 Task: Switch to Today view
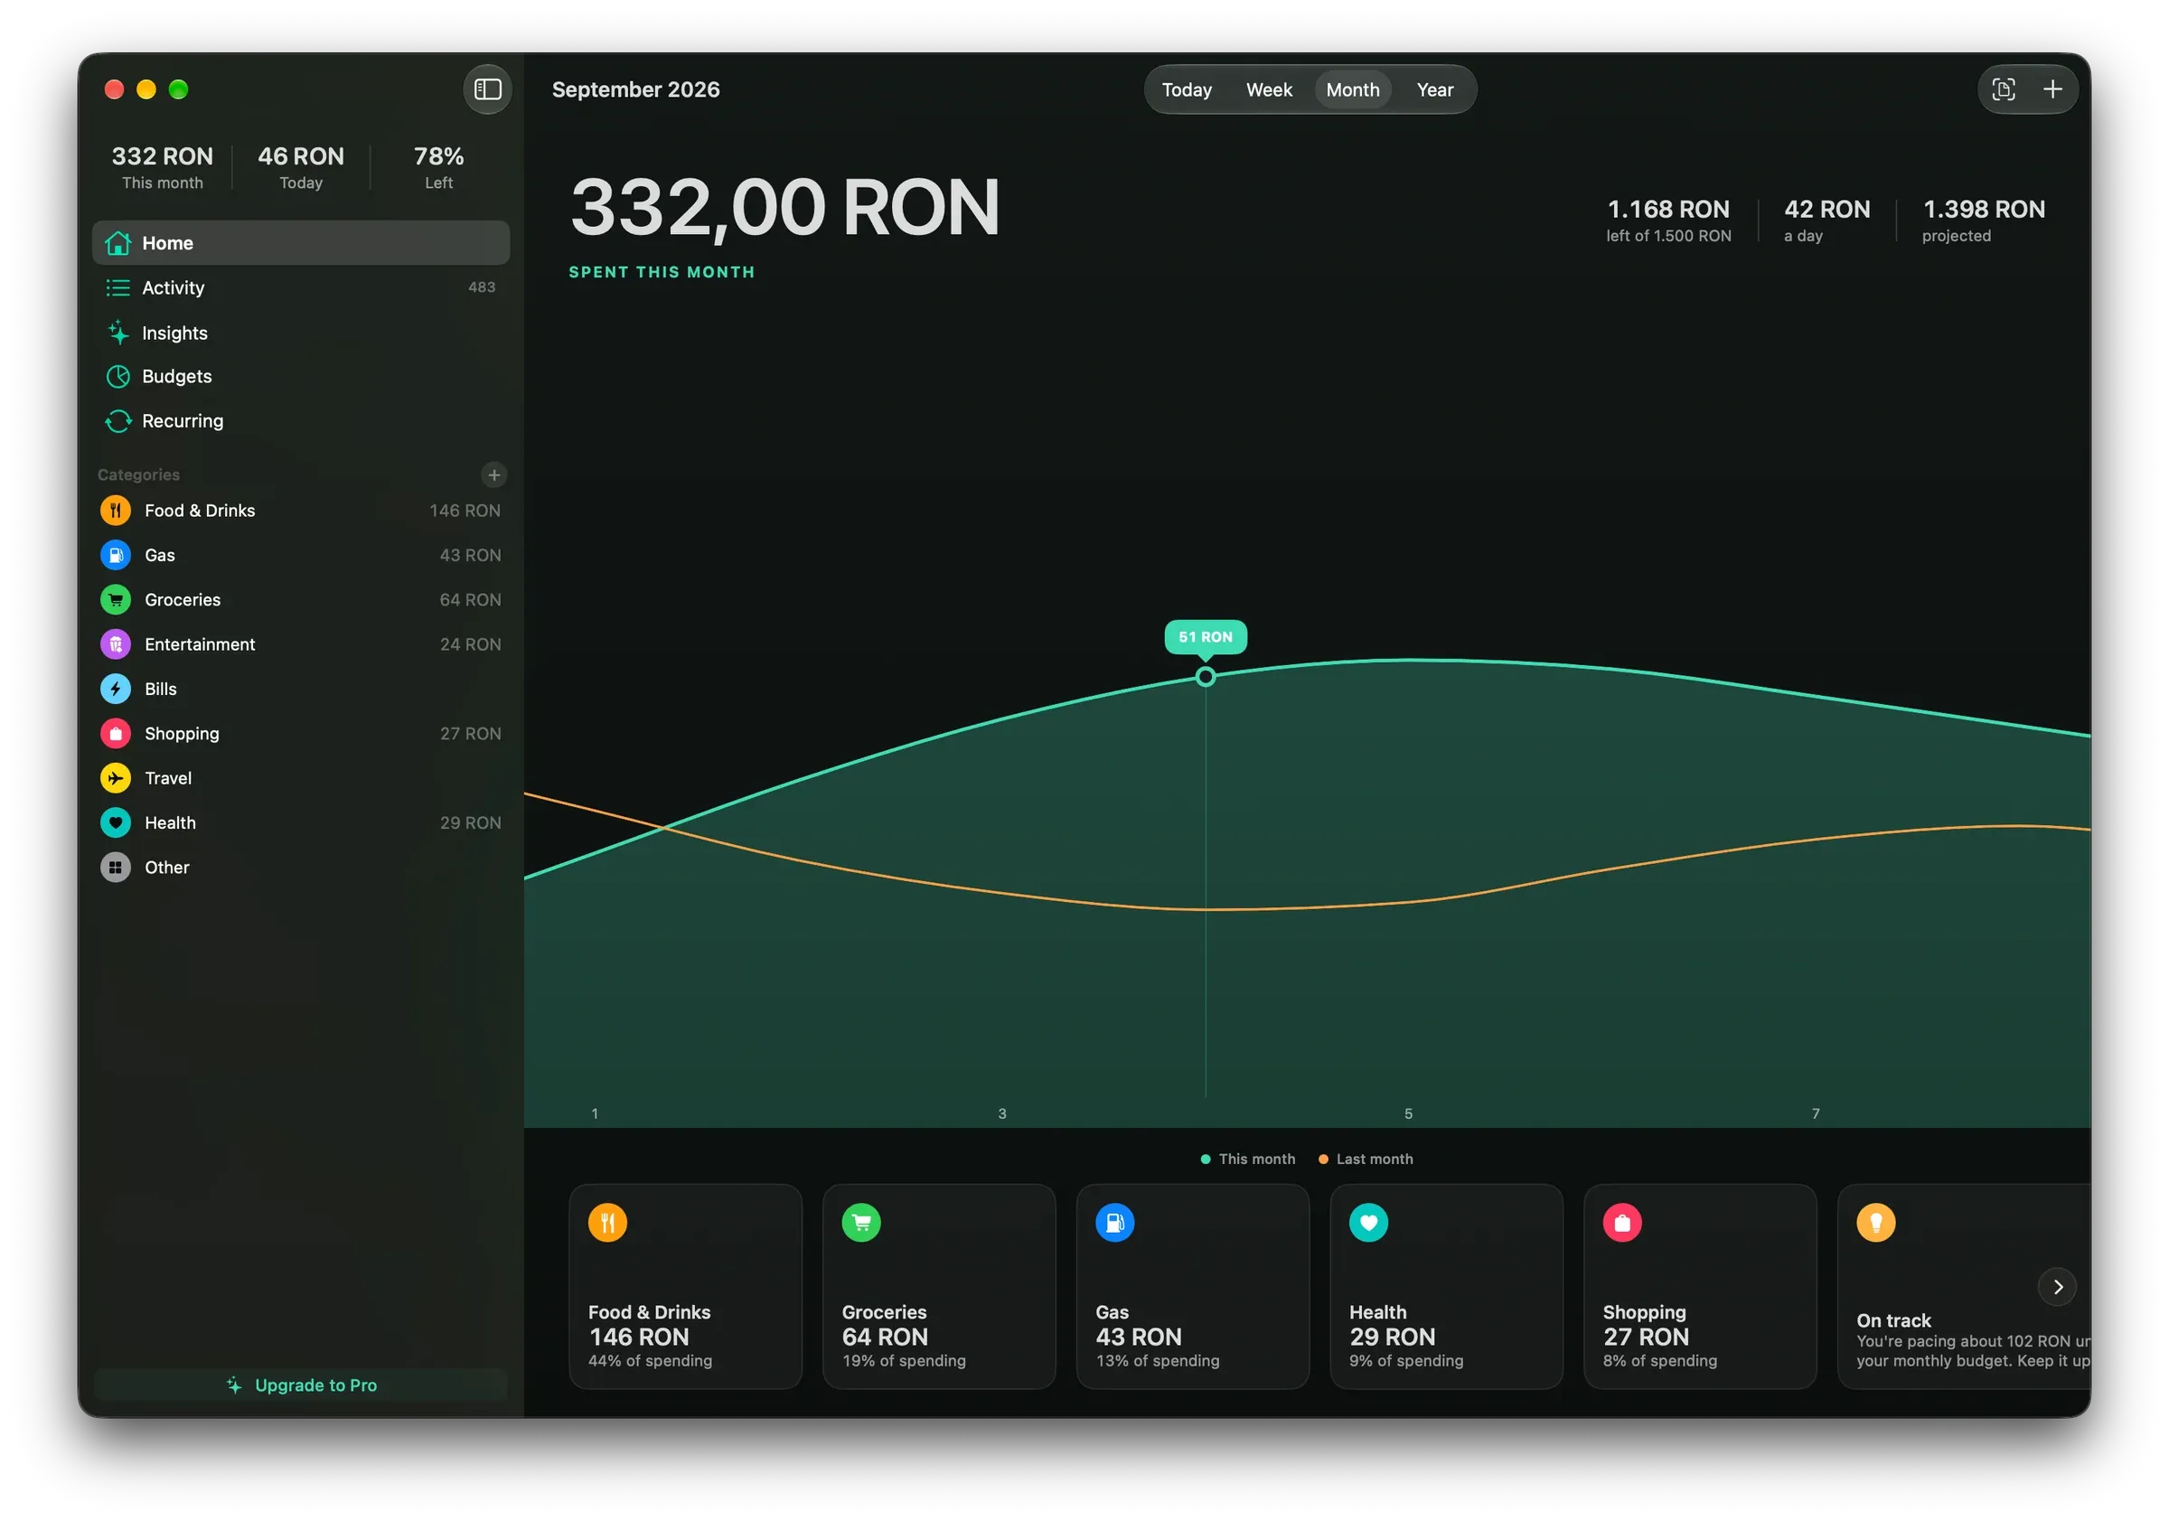(x=1187, y=89)
